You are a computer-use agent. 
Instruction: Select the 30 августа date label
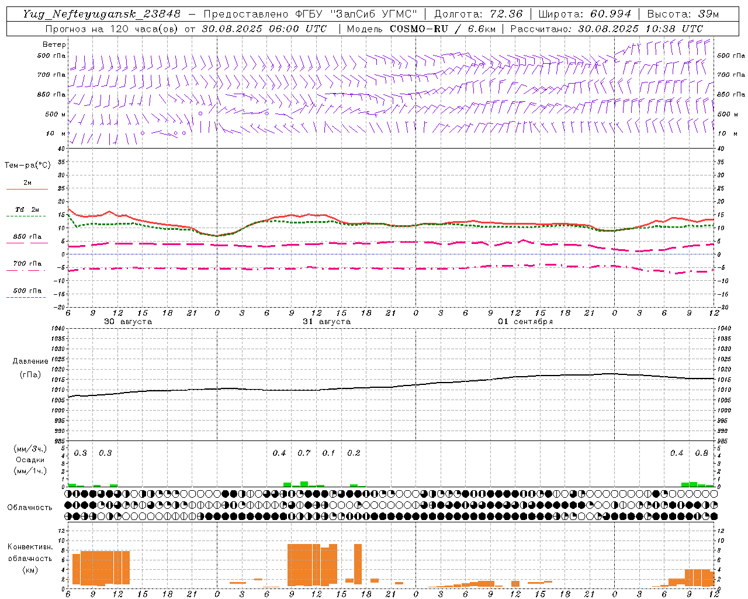pos(128,322)
